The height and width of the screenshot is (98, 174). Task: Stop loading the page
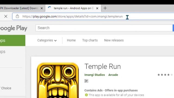(x=6, y=16)
